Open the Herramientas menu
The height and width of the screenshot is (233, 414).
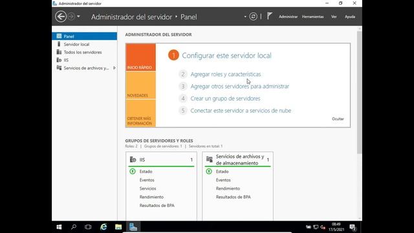click(312, 17)
